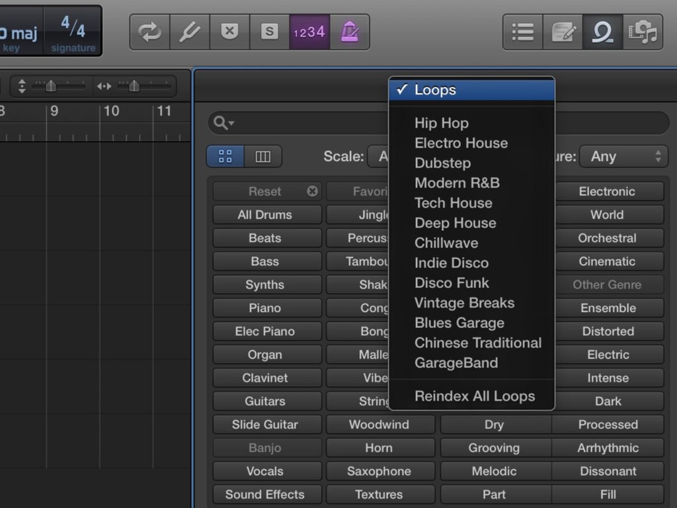Close the Loop Browser icon
This screenshot has height=508, width=677.
pyautogui.click(x=602, y=32)
